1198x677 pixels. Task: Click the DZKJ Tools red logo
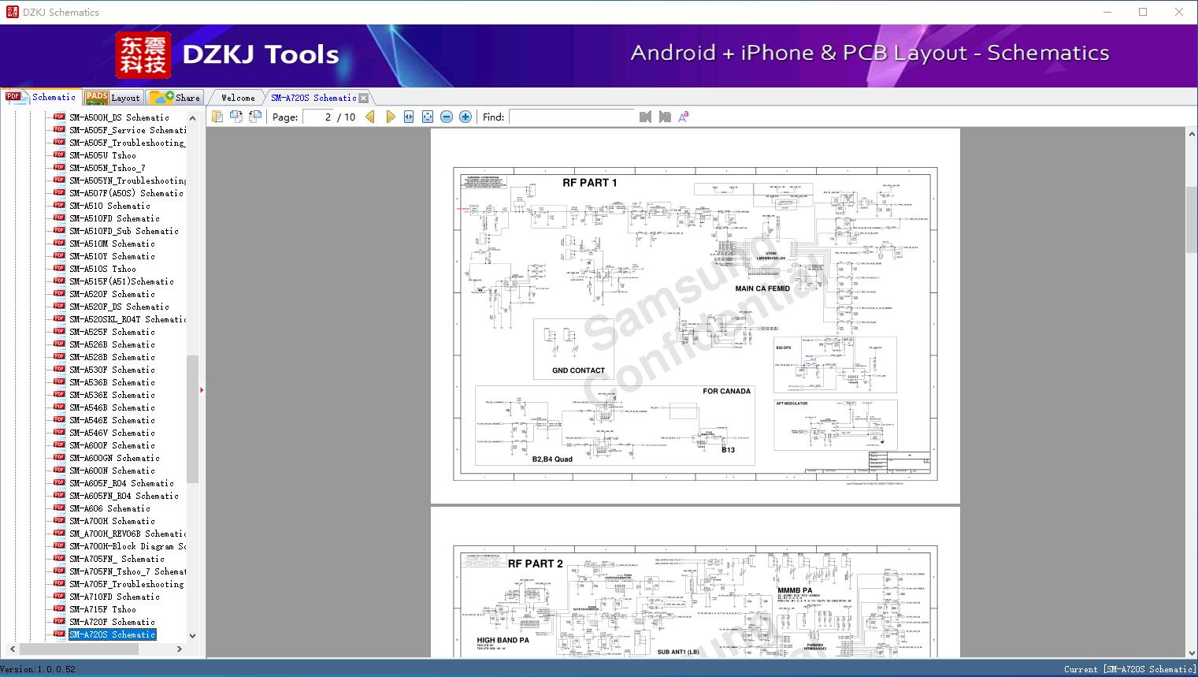[143, 55]
